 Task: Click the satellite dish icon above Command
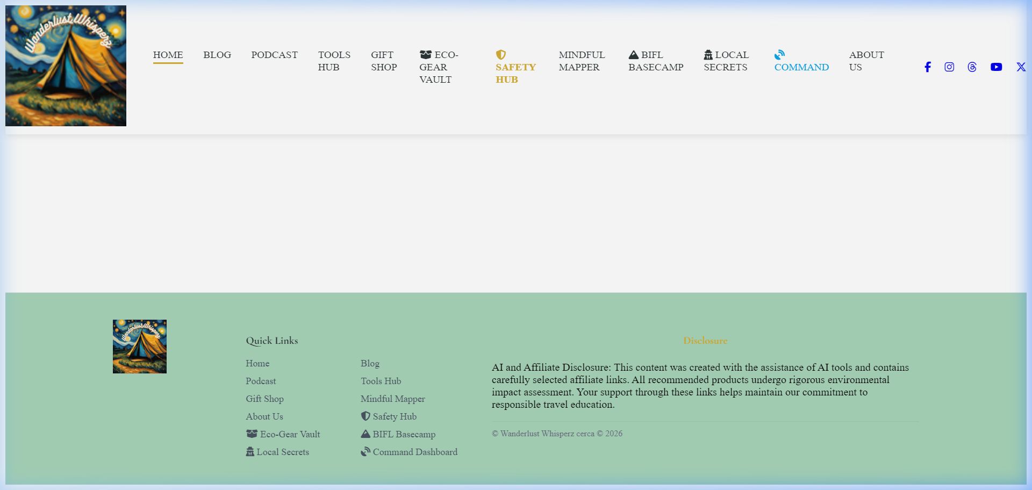pos(779,55)
